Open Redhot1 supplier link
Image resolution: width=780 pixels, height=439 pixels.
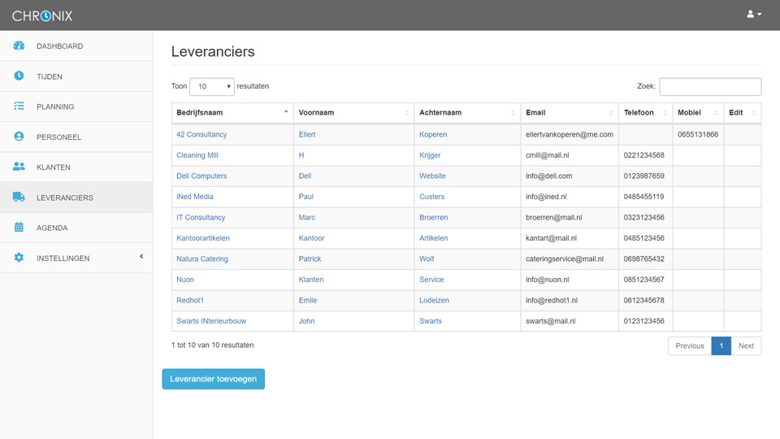(190, 300)
